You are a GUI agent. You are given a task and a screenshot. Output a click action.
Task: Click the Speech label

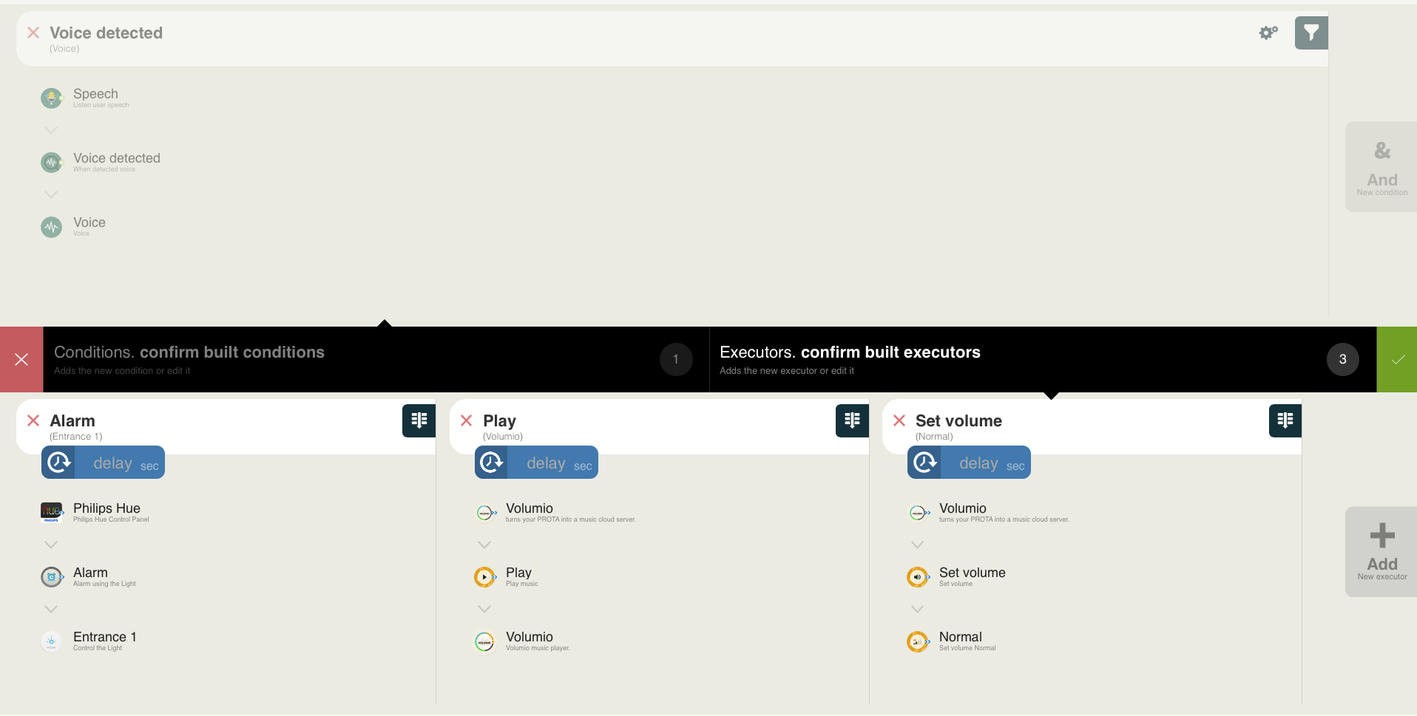point(95,94)
